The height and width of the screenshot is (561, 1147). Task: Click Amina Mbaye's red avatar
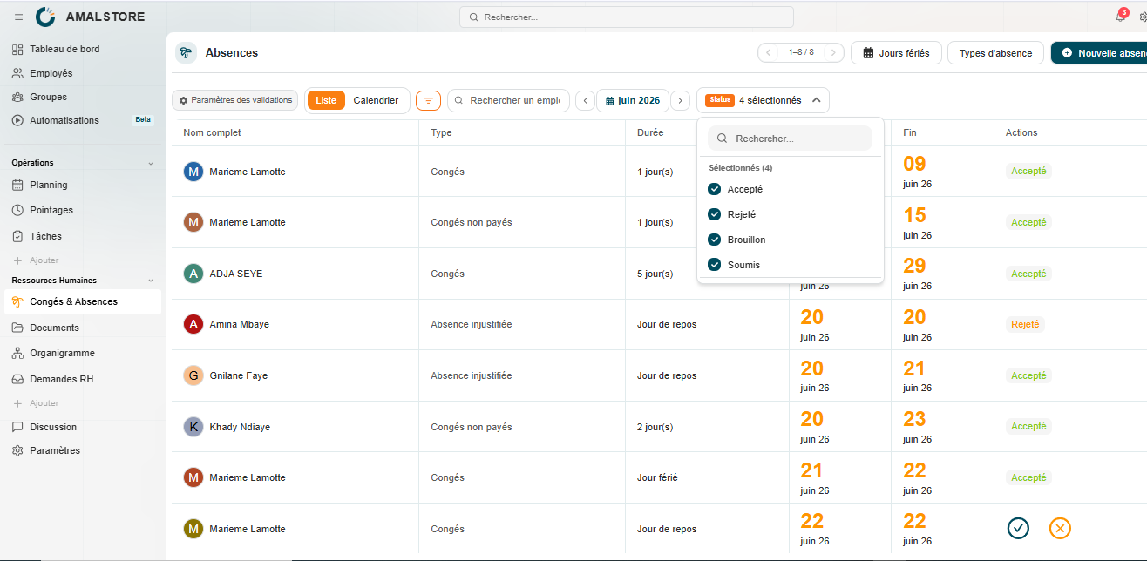193,324
